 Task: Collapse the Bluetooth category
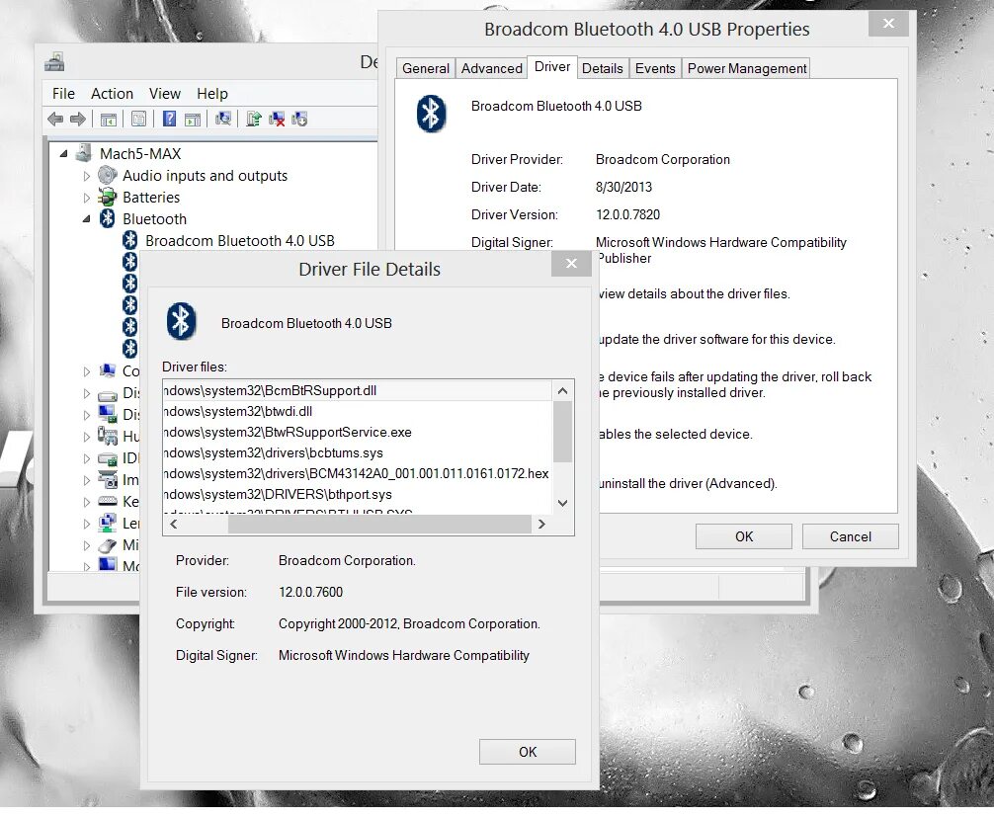click(x=86, y=219)
